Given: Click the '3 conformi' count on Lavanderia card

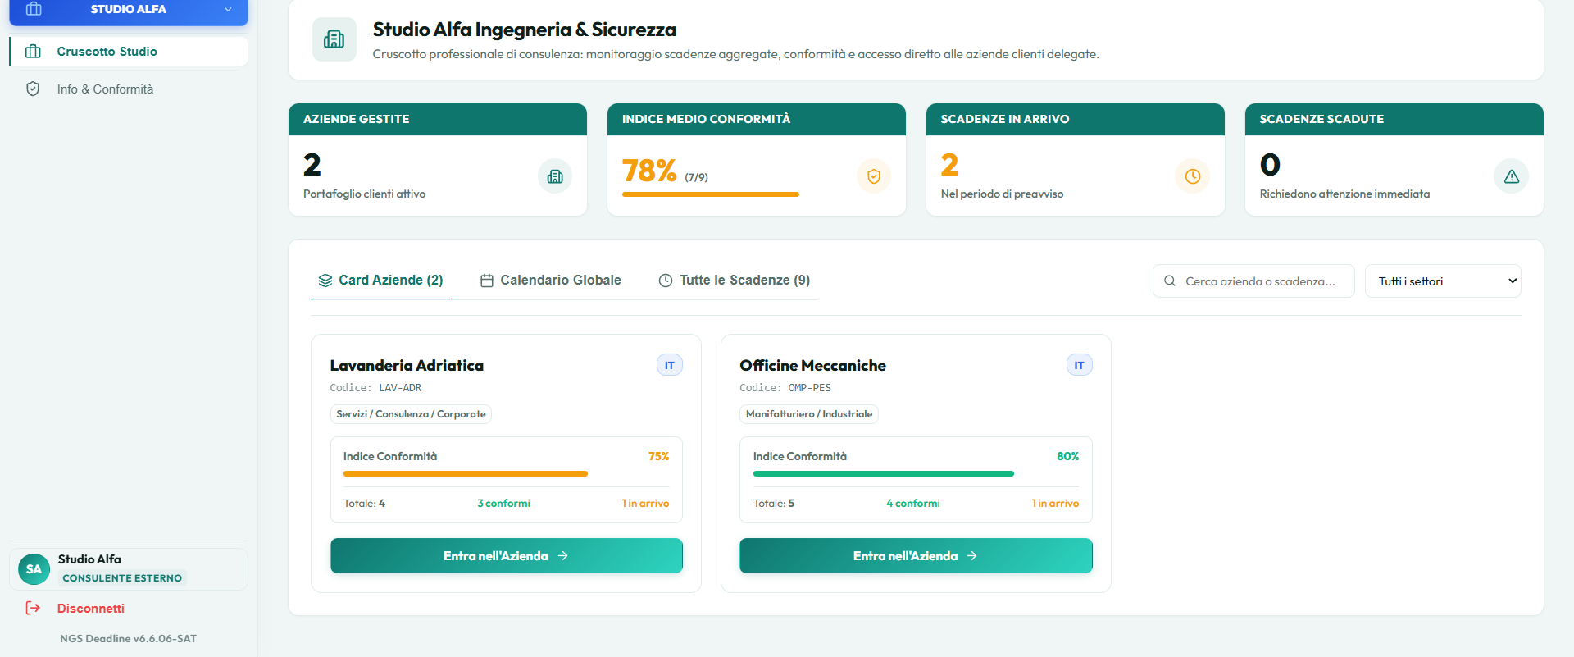Looking at the screenshot, I should (x=503, y=504).
